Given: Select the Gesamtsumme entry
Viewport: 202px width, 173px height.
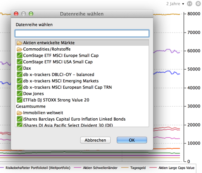Looking at the screenshot, I should 82,106.
